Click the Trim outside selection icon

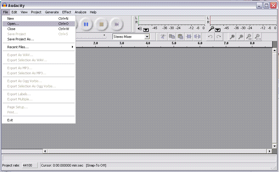189,37
